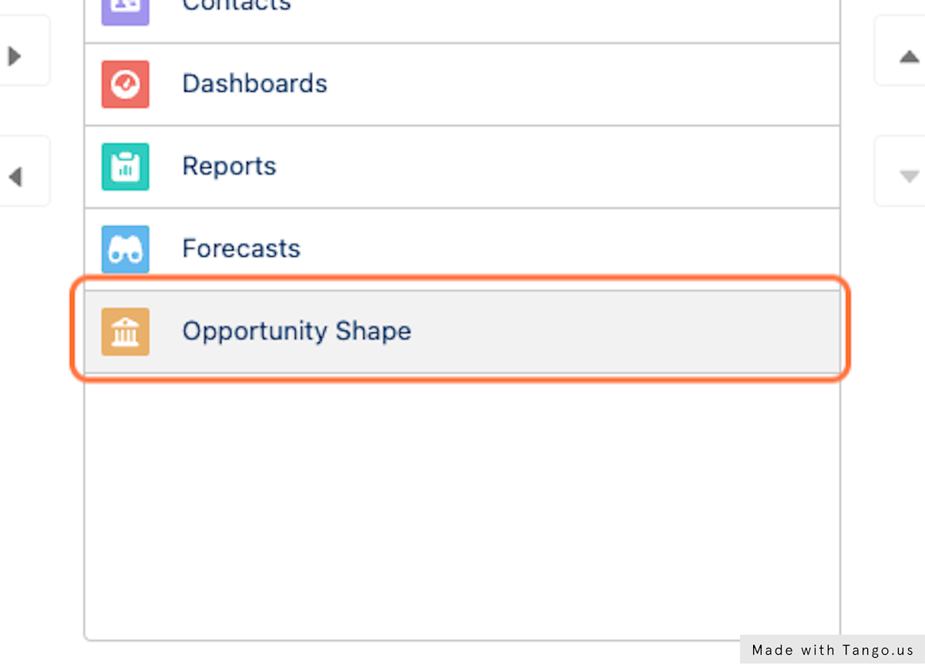The image size is (925, 664).
Task: Click the Reports clipboard chart icon
Action: (125, 167)
